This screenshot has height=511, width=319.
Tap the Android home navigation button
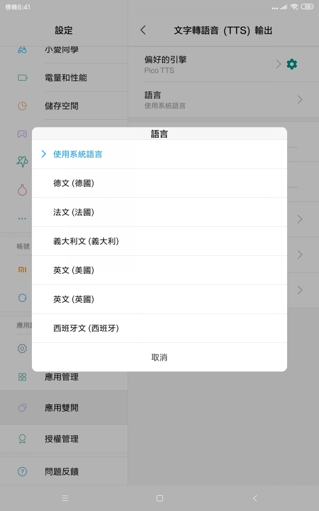[159, 498]
